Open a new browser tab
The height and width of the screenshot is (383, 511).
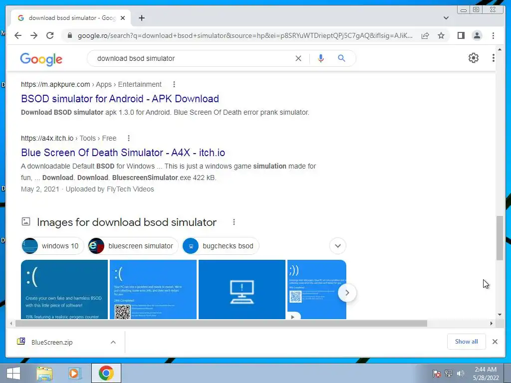click(141, 18)
